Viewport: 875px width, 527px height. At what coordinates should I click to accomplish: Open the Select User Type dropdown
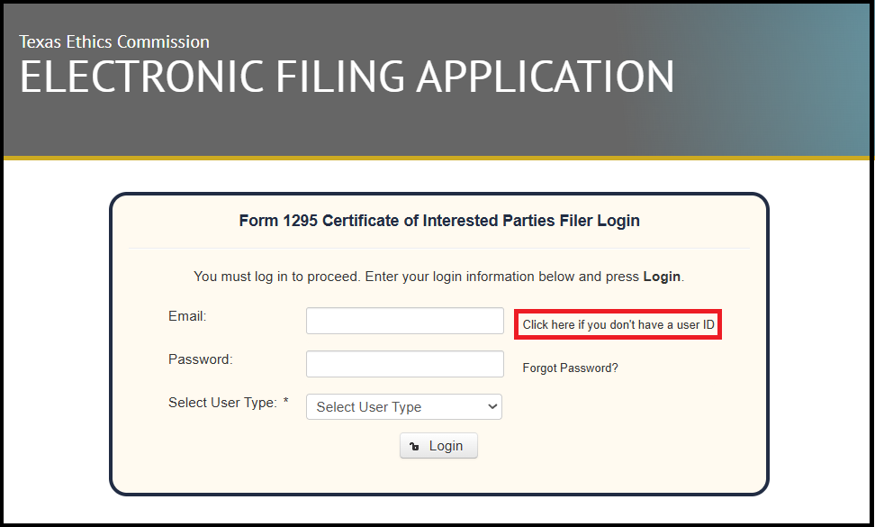[x=404, y=407]
